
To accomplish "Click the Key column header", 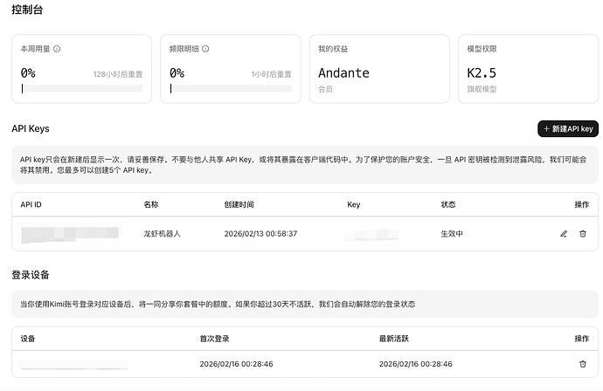I will tap(354, 204).
